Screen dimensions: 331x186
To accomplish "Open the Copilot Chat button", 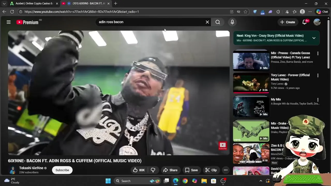I will pos(322,12).
